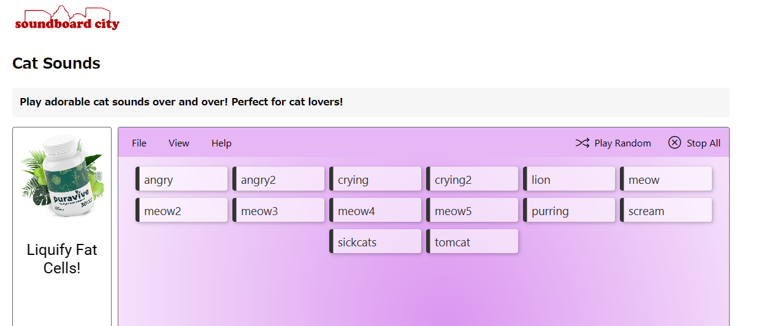Screen dimensions: 764x326
Task: Play the meow3 sound
Action: (278, 210)
